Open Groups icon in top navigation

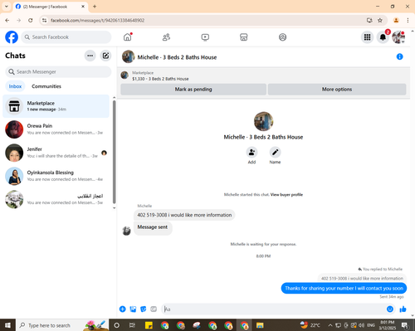coord(282,37)
